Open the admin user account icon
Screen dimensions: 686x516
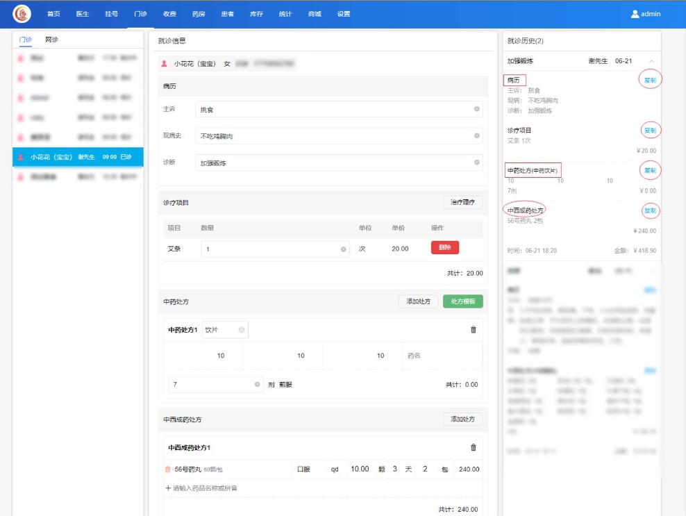635,14
